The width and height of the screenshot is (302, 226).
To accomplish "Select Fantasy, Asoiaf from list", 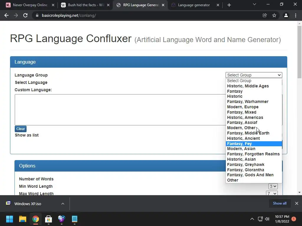I will (x=254, y=122).
